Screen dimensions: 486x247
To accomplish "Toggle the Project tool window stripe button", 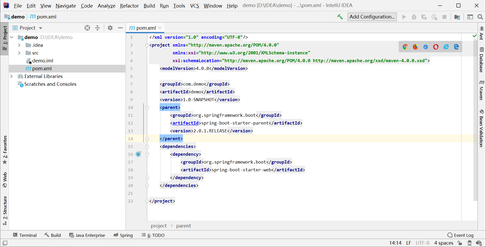I will coord(5,38).
